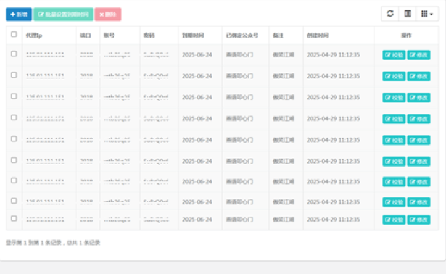The image size is (446, 274).
Task: Toggle the card view icon
Action: click(x=407, y=14)
